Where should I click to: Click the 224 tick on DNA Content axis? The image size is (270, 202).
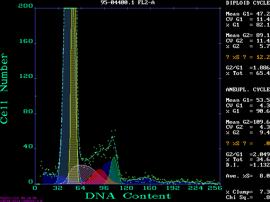click(x=196, y=188)
